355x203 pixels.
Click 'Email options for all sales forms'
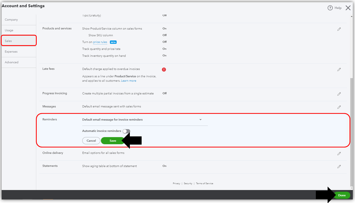(x=103, y=153)
